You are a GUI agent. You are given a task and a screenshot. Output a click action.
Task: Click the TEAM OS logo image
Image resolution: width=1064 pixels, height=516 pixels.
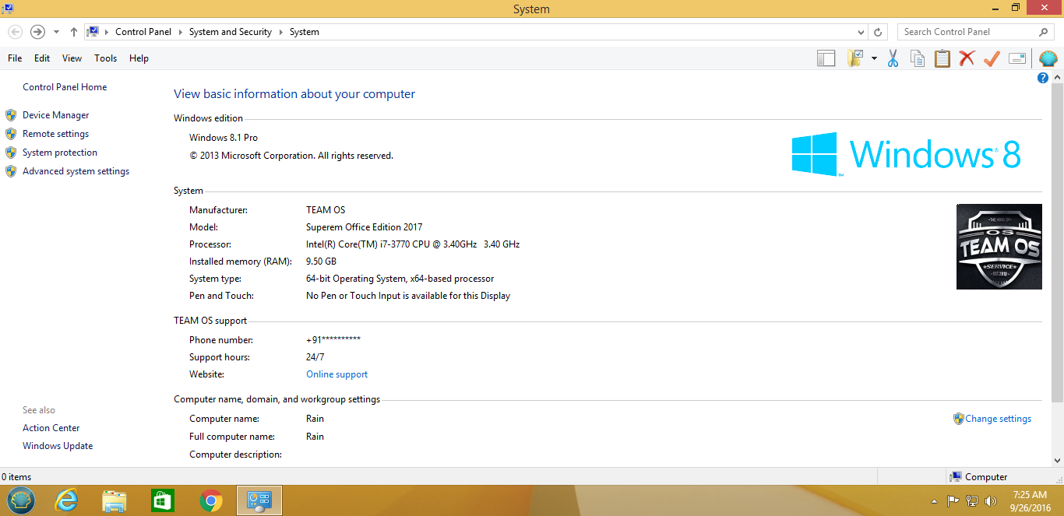tap(999, 247)
